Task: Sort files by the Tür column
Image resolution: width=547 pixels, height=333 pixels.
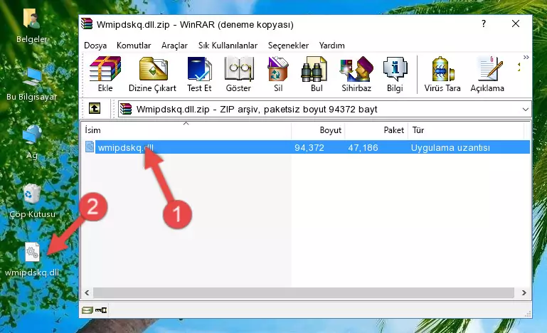Action: 466,130
